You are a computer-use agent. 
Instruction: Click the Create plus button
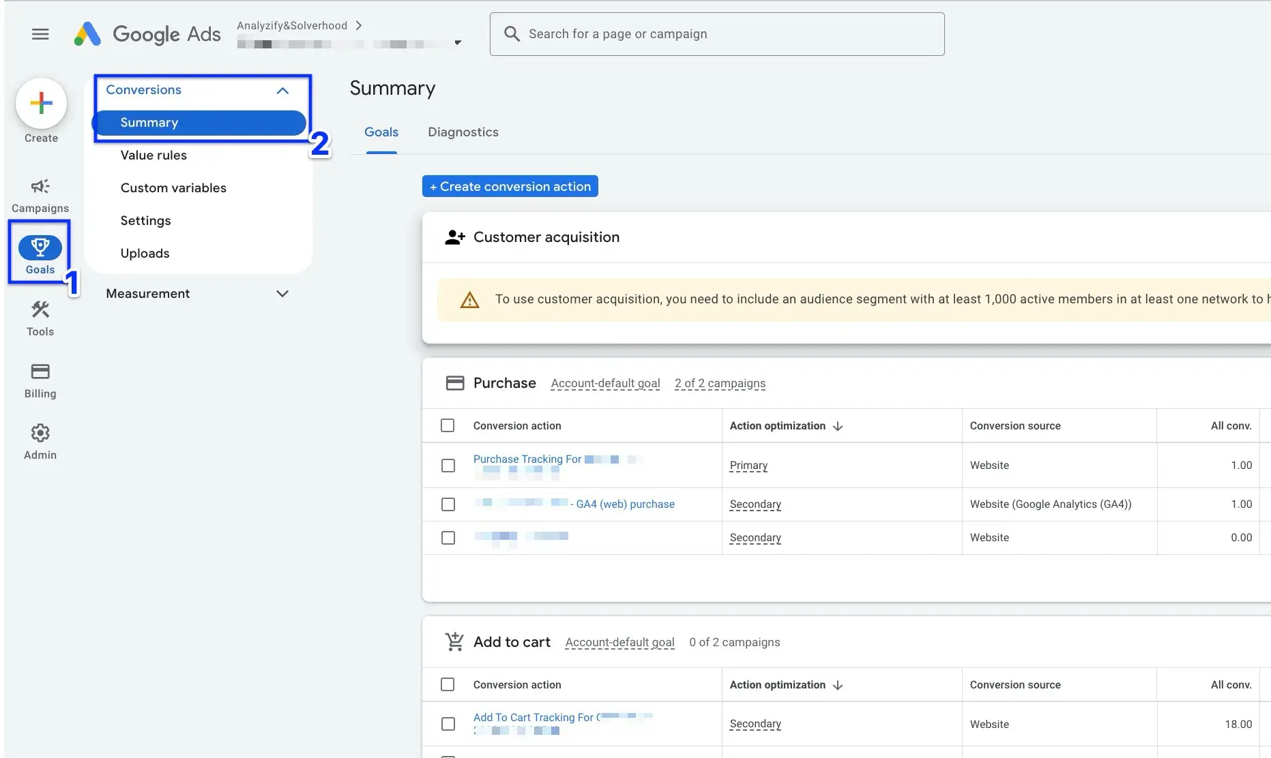click(41, 103)
